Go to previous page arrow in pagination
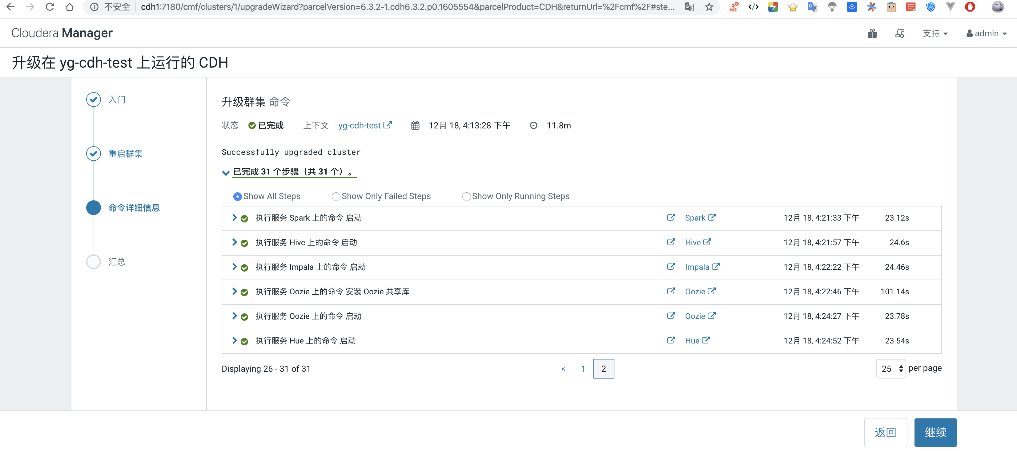The image size is (1017, 451). [x=563, y=369]
